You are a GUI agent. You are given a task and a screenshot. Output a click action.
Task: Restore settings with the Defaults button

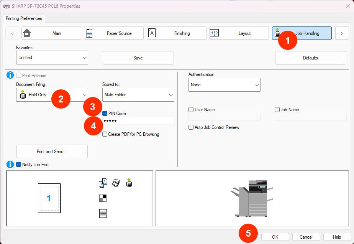(310, 57)
